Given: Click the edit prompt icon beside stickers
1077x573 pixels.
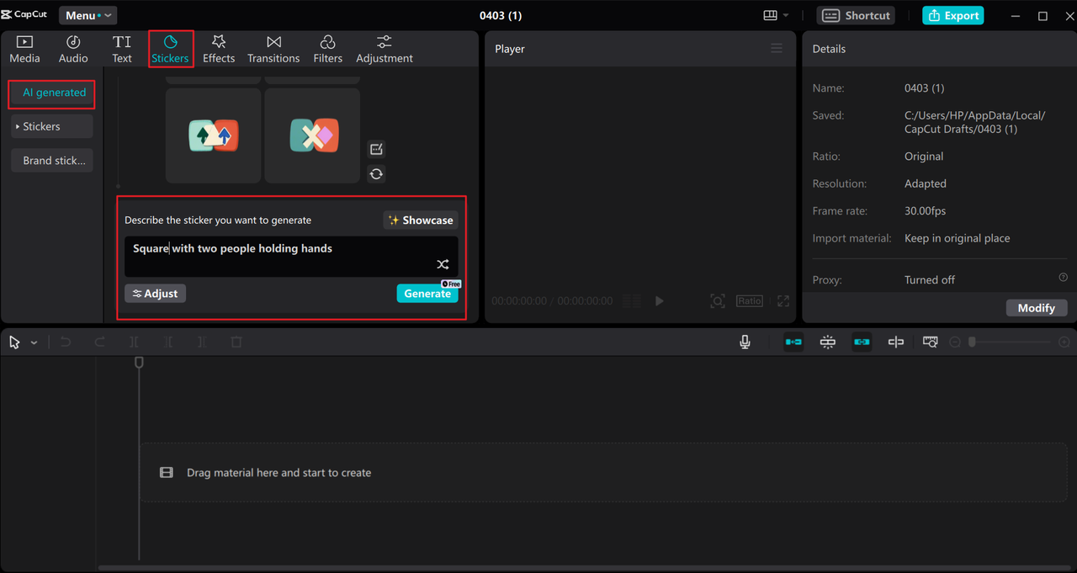Looking at the screenshot, I should pos(376,149).
